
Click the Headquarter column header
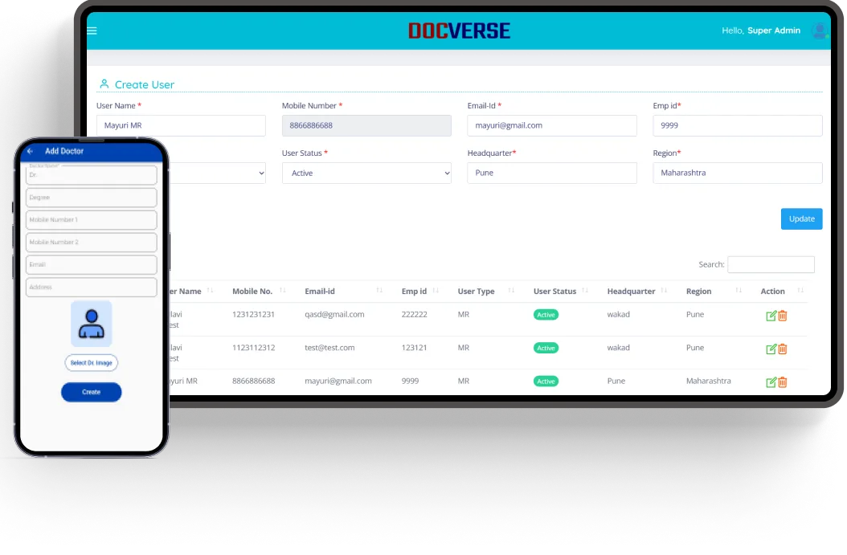pyautogui.click(x=631, y=292)
